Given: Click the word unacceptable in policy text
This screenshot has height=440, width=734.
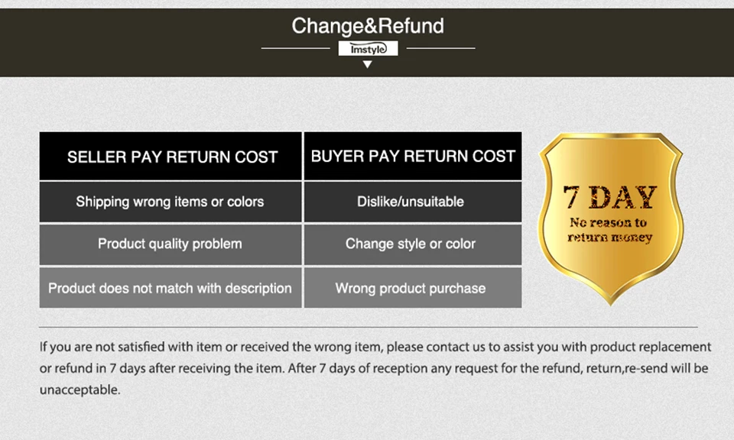Looking at the screenshot, I should click(x=80, y=390).
